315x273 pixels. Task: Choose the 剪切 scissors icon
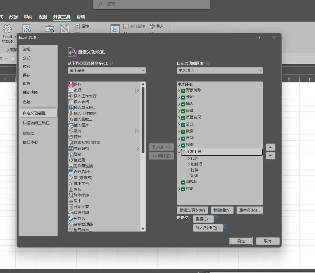(x=71, y=189)
